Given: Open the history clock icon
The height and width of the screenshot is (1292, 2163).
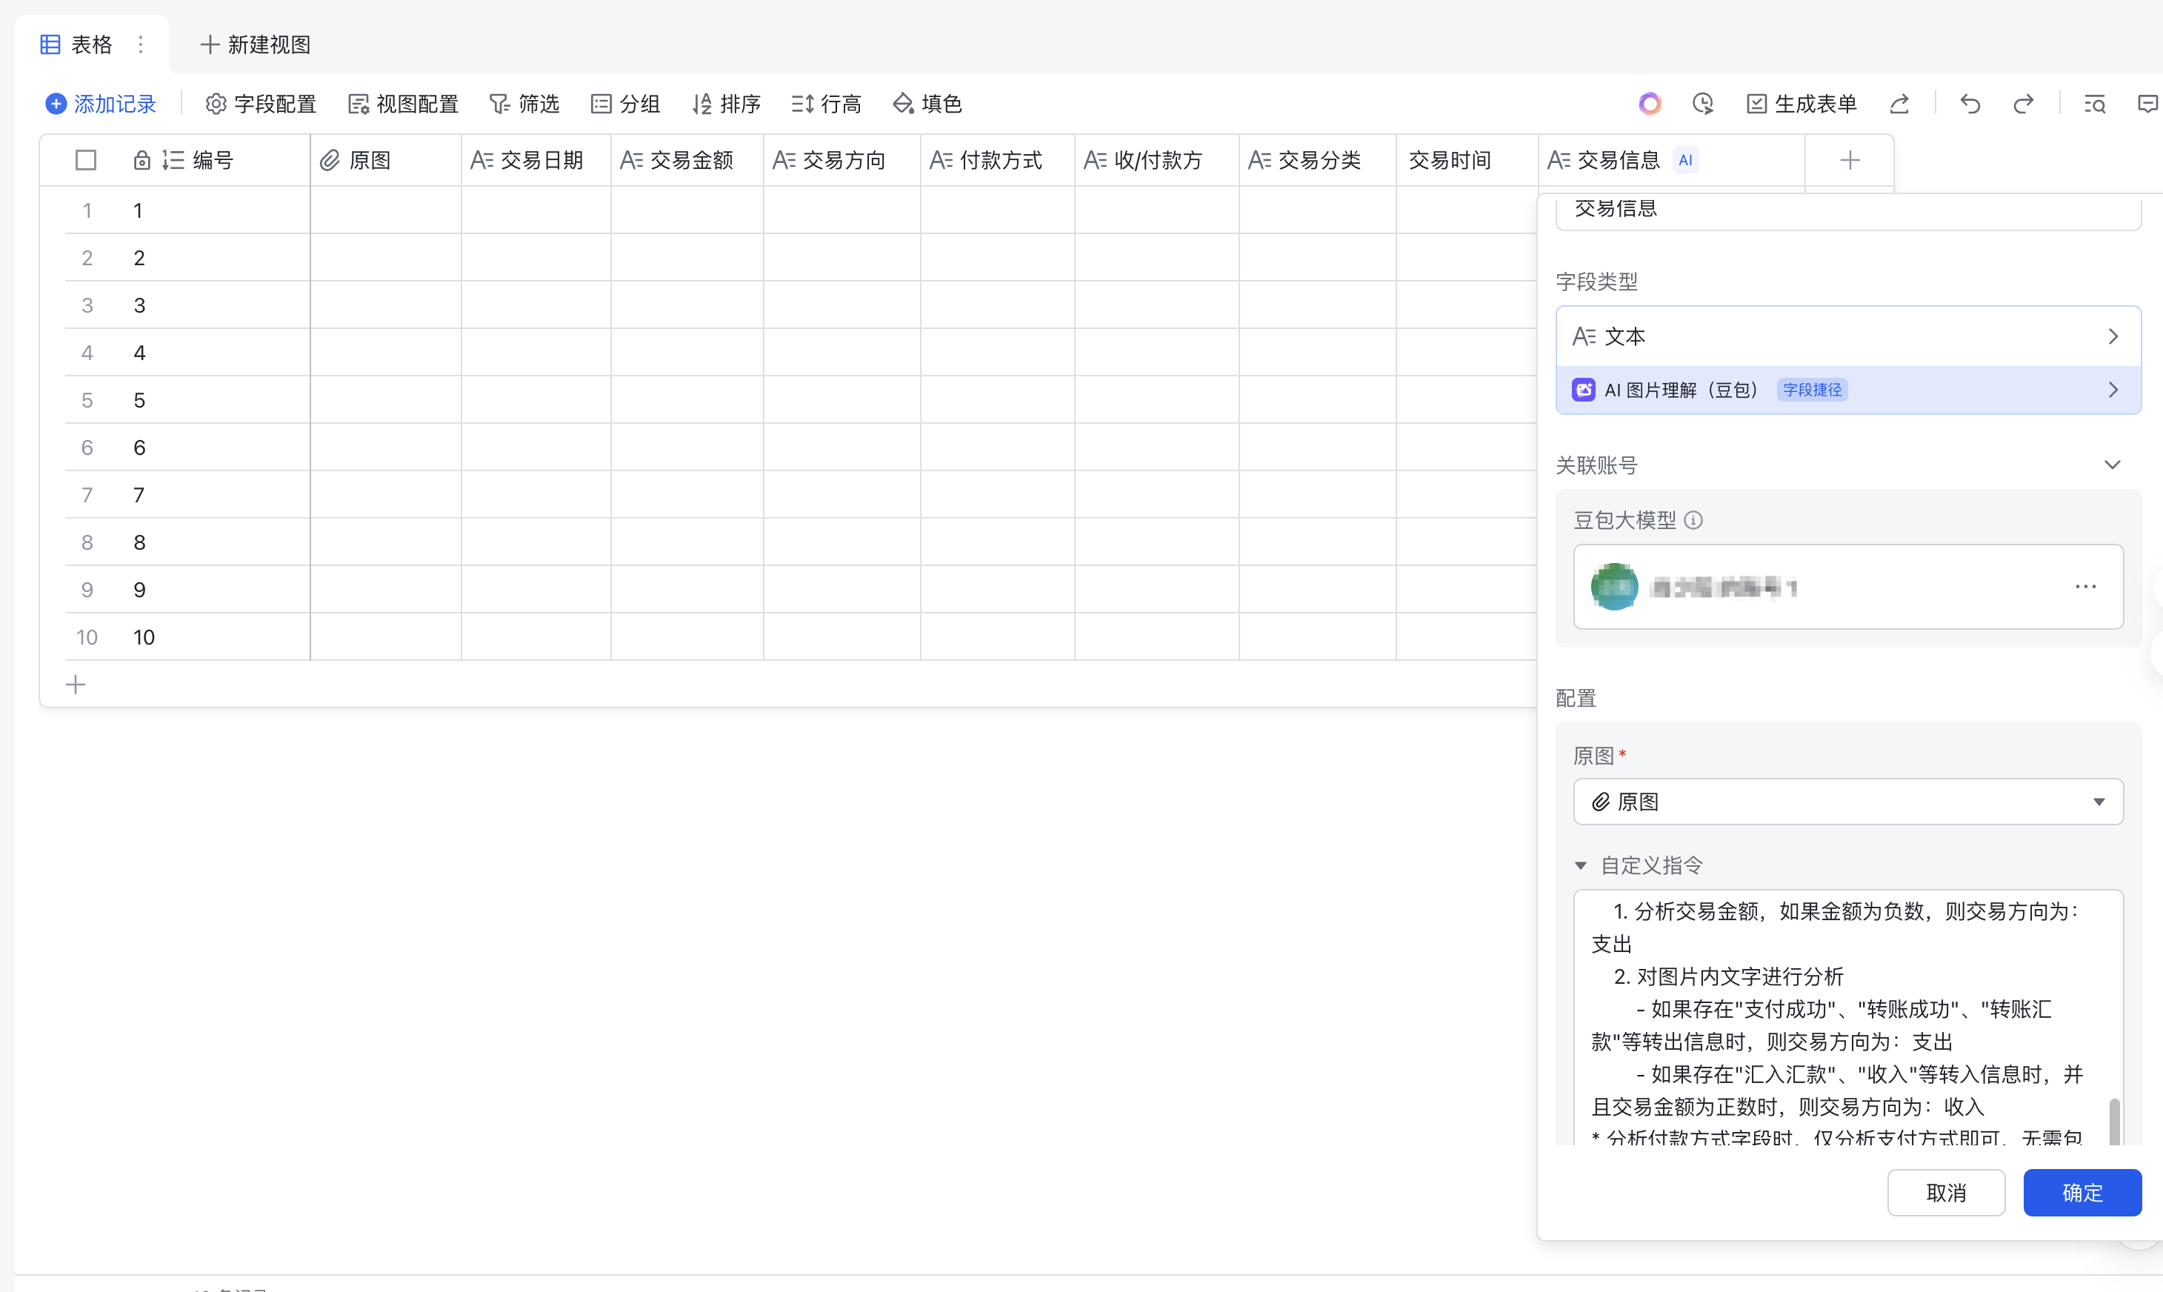Looking at the screenshot, I should click(1702, 104).
